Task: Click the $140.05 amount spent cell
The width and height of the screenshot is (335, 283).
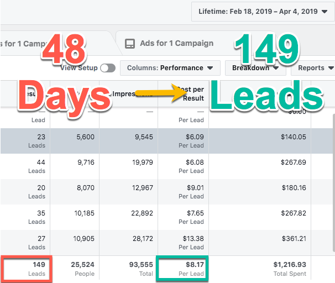Action: click(260, 141)
